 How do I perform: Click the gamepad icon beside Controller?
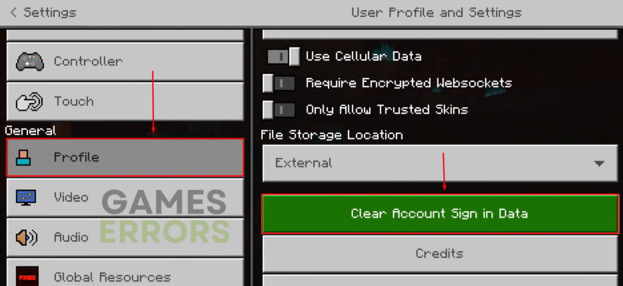30,61
